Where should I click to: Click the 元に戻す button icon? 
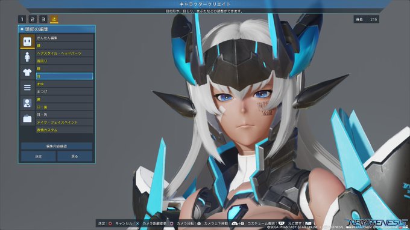click(x=309, y=223)
